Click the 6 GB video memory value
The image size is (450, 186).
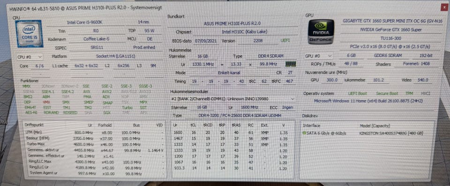(x=352, y=56)
